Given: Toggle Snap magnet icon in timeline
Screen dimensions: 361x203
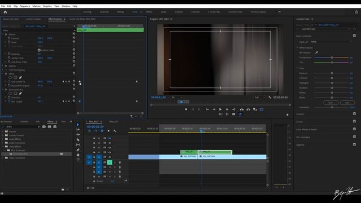Looking at the screenshot, I should coord(95,131).
